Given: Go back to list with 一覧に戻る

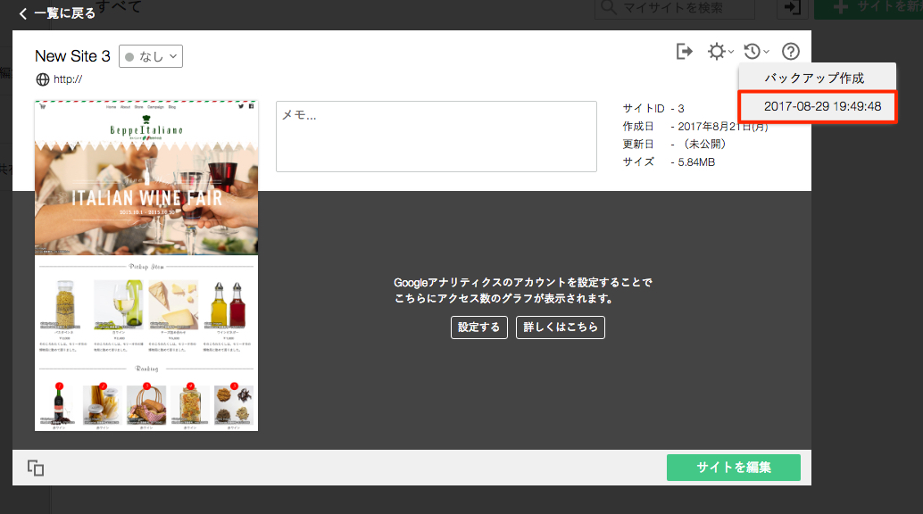Looking at the screenshot, I should click(x=57, y=13).
